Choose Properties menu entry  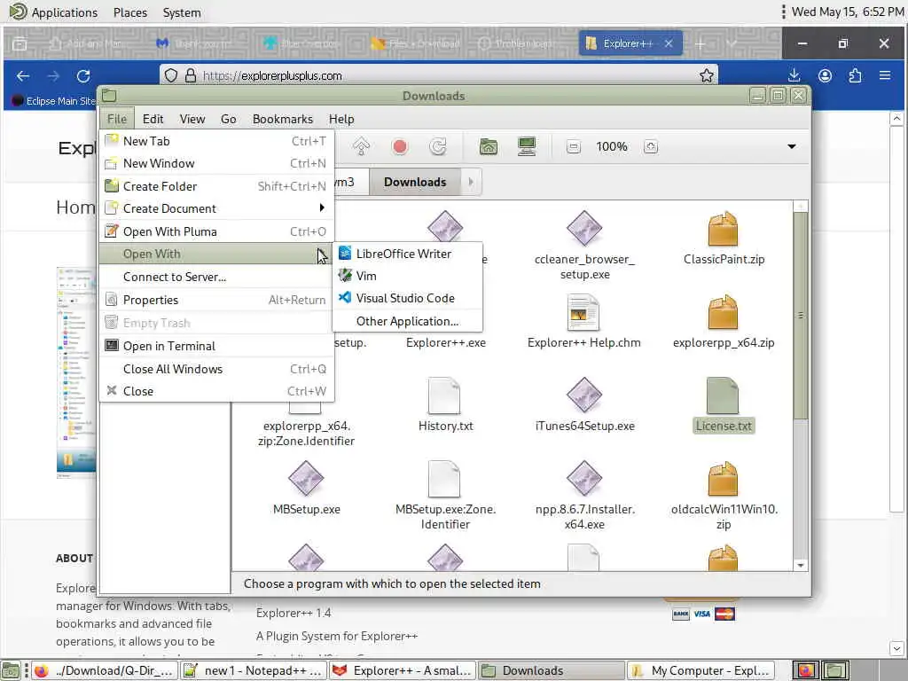tap(216, 300)
